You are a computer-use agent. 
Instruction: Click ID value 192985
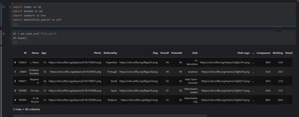pos(22,100)
